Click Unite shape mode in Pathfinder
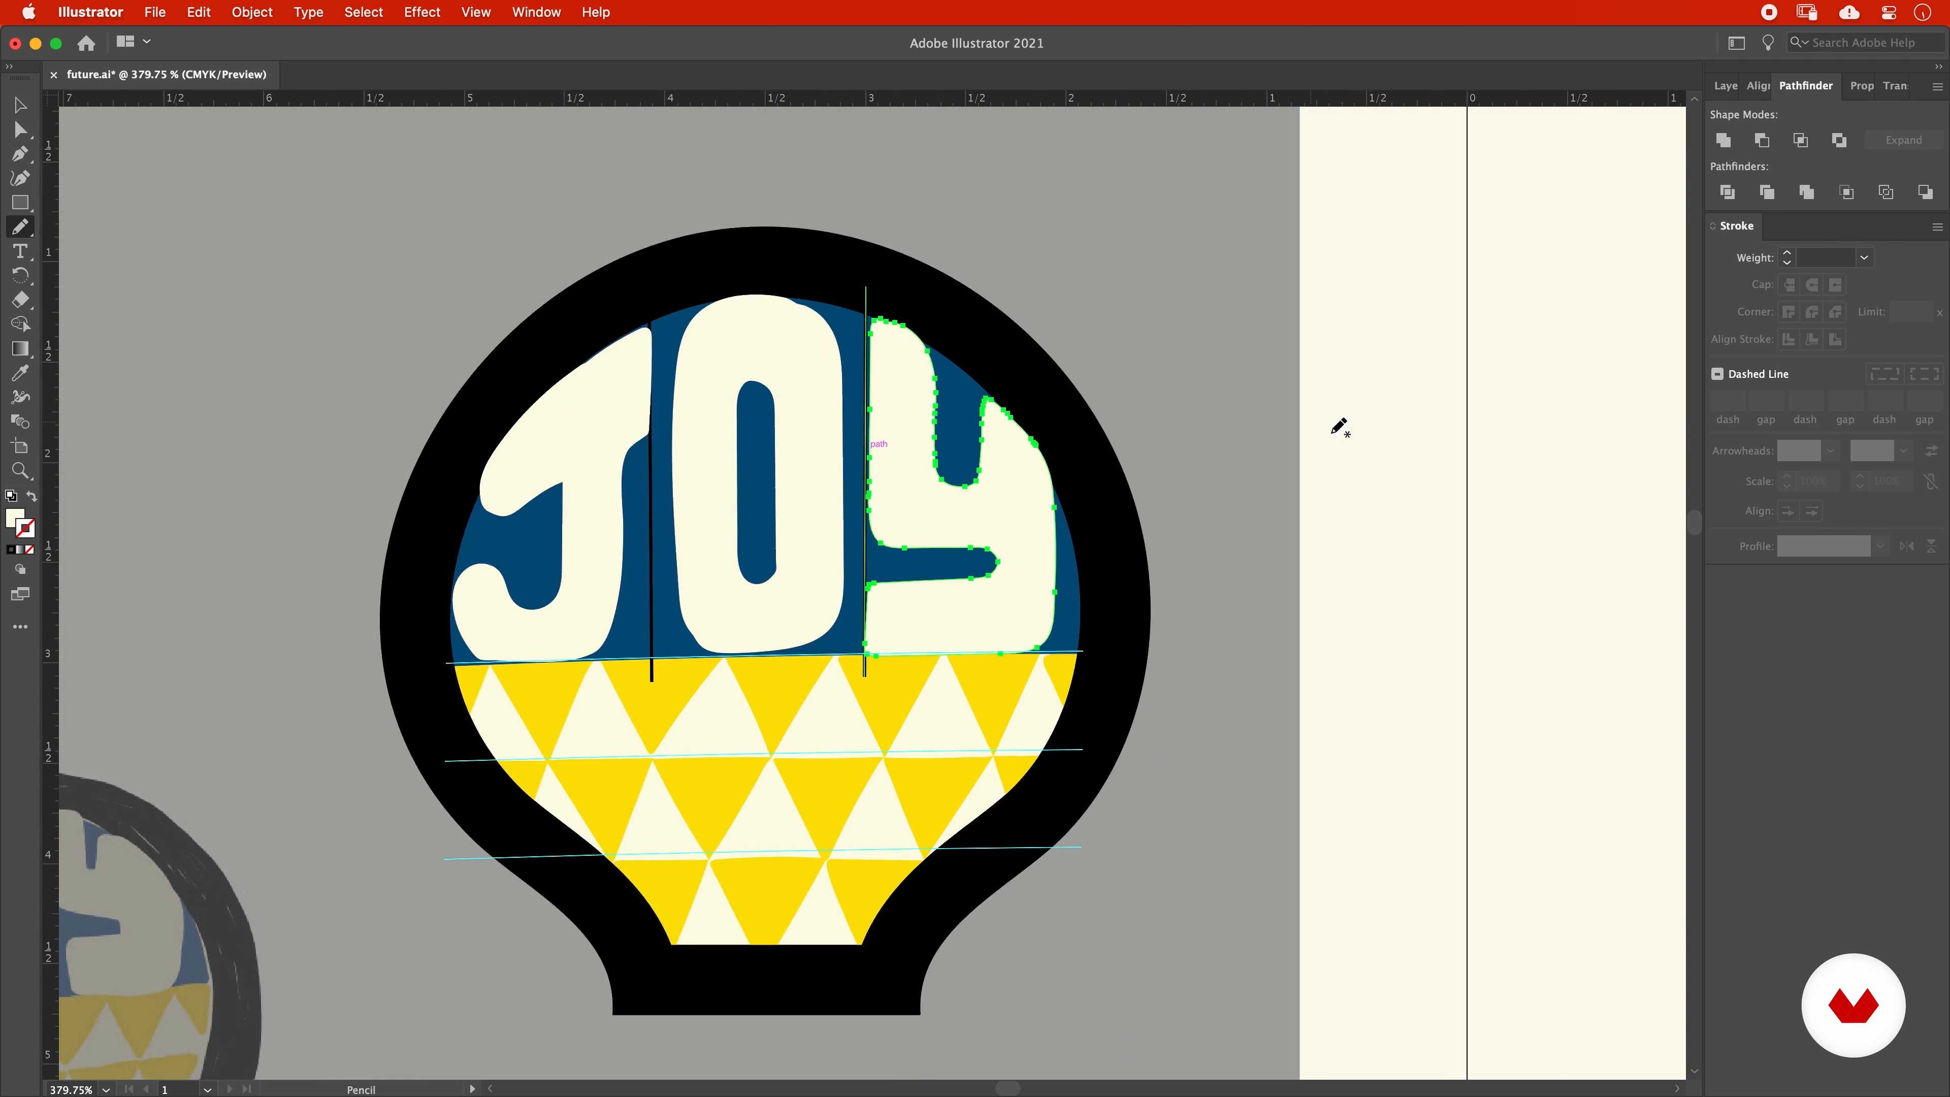The width and height of the screenshot is (1950, 1097). [x=1724, y=140]
